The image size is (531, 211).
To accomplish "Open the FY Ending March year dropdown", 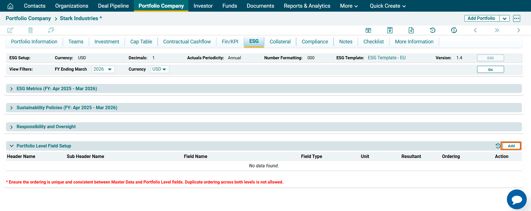I will coord(103,69).
